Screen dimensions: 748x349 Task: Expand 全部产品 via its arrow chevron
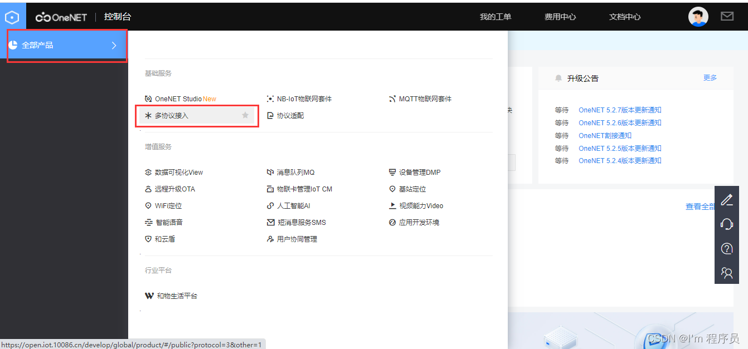pyautogui.click(x=114, y=45)
